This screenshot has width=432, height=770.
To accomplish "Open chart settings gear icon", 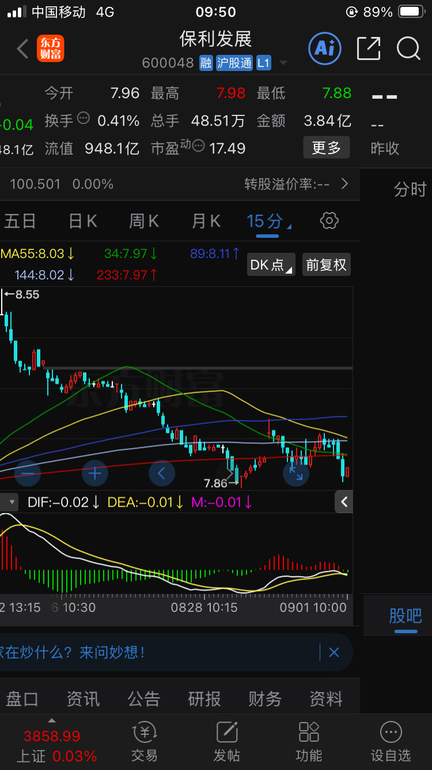I will pyautogui.click(x=329, y=220).
